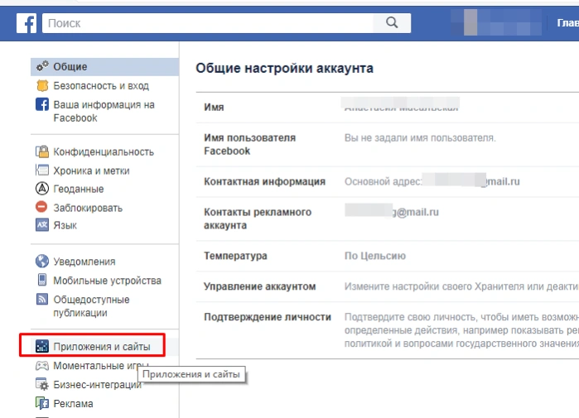Click the compass icon for Геоданные
This screenshot has height=418, width=579.
[x=42, y=189]
